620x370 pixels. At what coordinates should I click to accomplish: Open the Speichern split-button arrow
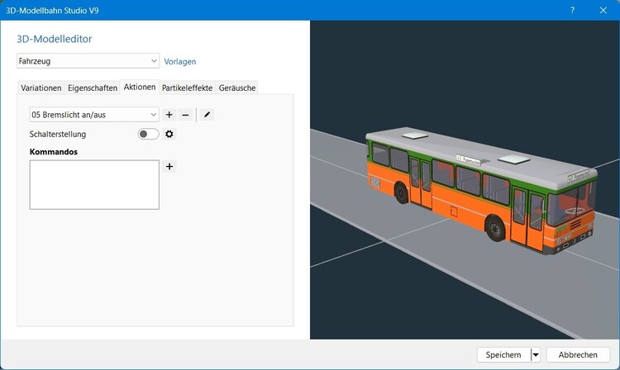pos(536,355)
